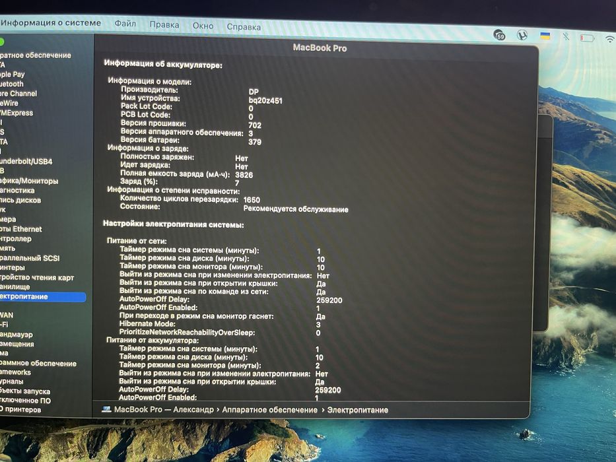Viewport: 616px width, 462px height.
Task: Select the Ethernet cards sidebar item
Action: click(21, 229)
